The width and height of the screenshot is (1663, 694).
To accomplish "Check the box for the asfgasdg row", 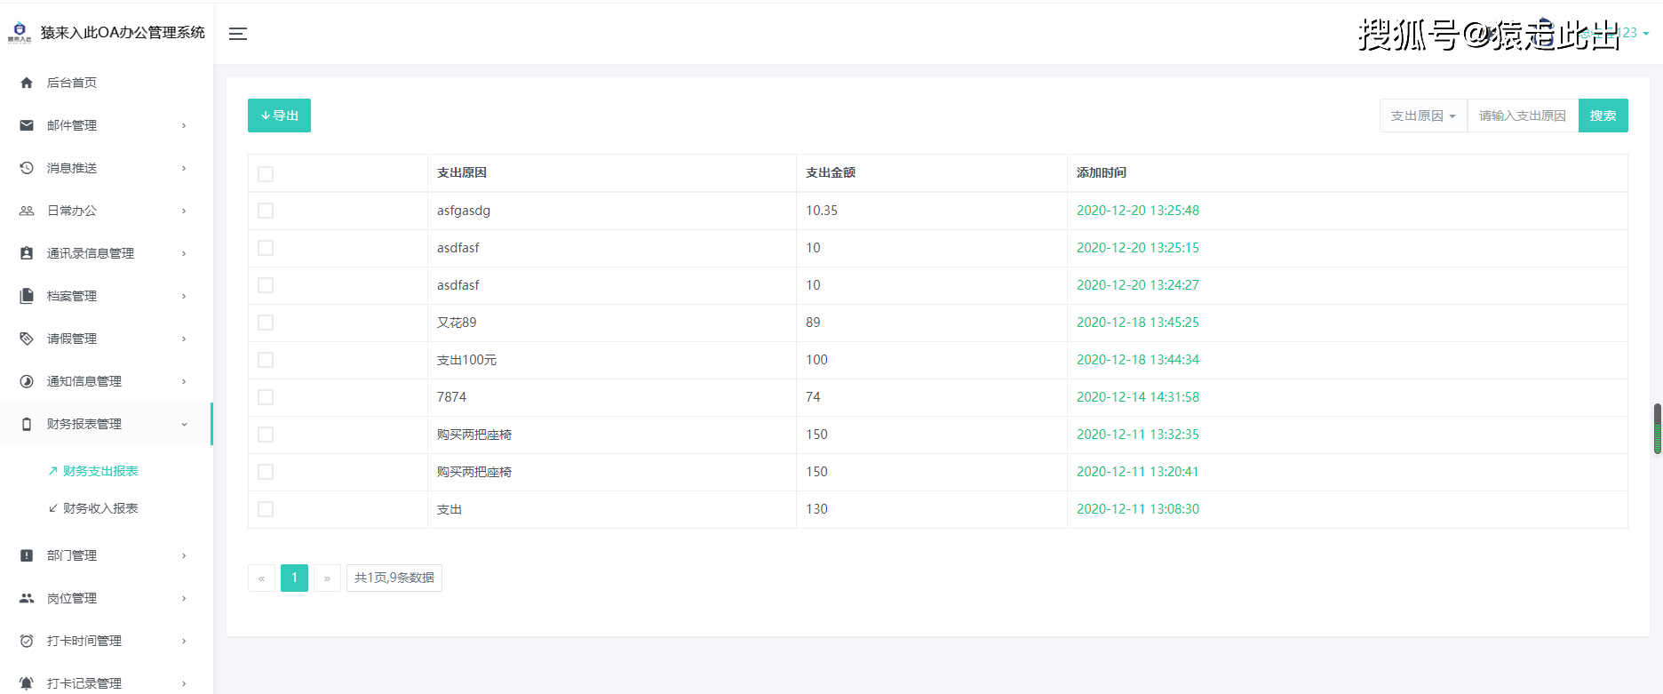I will click(266, 211).
